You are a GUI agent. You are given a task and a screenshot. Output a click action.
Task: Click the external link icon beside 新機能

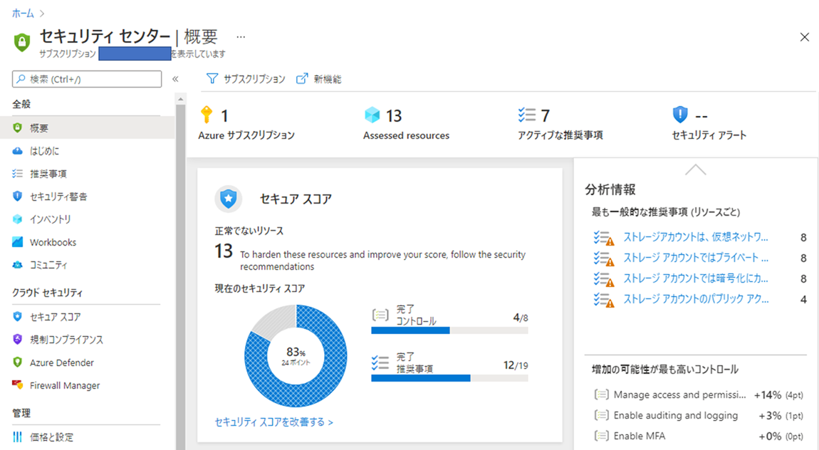(x=302, y=79)
